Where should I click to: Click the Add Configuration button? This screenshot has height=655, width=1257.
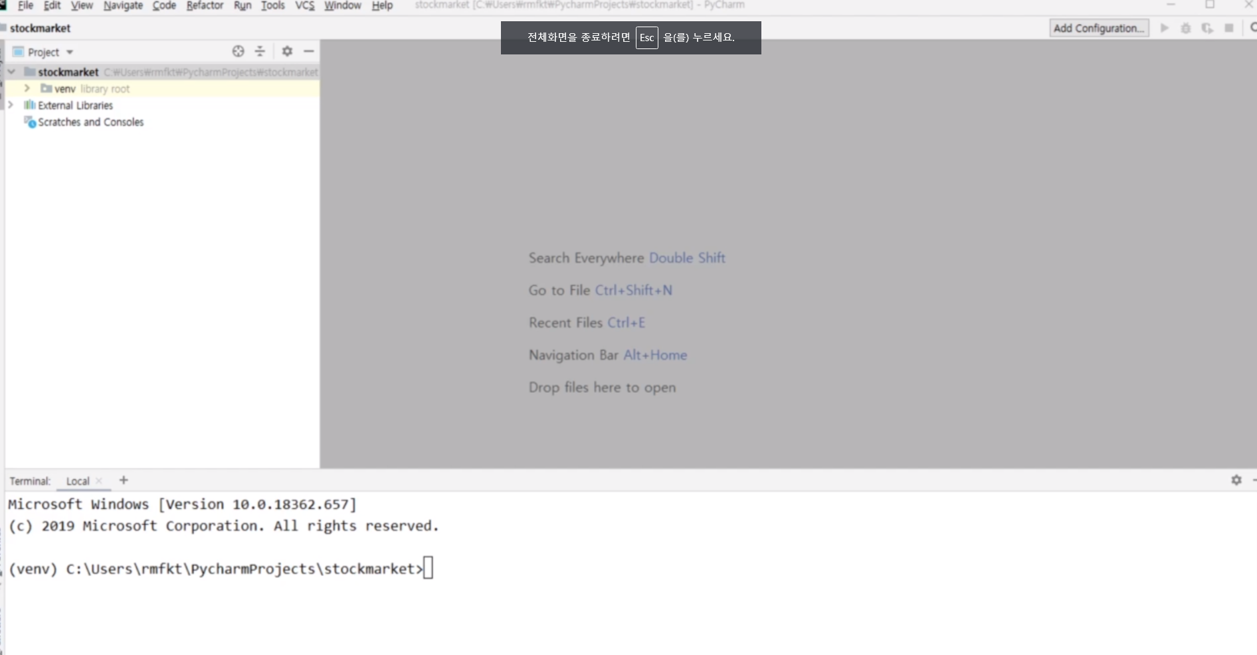(x=1099, y=28)
